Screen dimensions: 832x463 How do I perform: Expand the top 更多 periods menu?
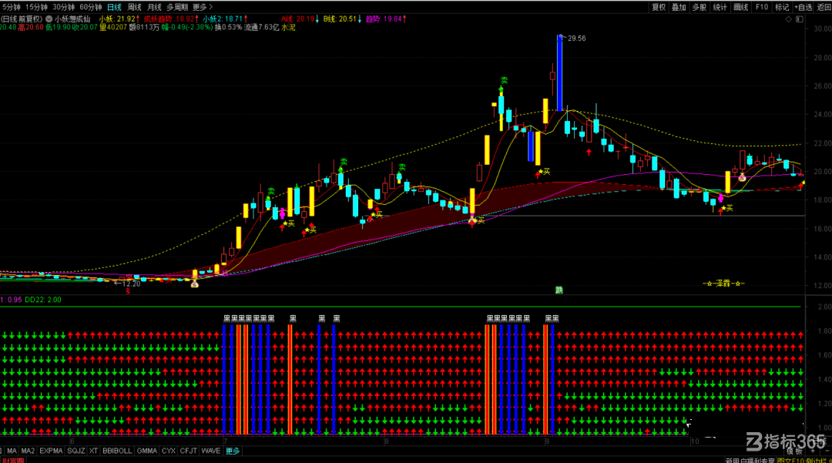tap(202, 7)
